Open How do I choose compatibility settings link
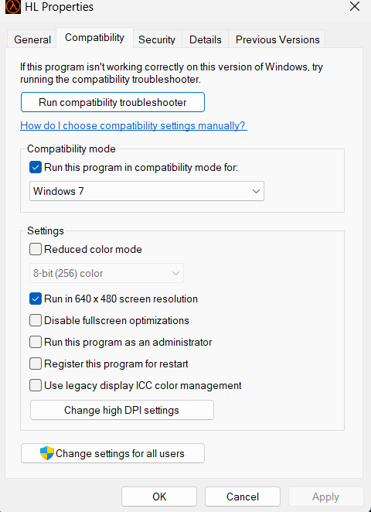Screen dimensions: 371x512 pyautogui.click(x=134, y=126)
